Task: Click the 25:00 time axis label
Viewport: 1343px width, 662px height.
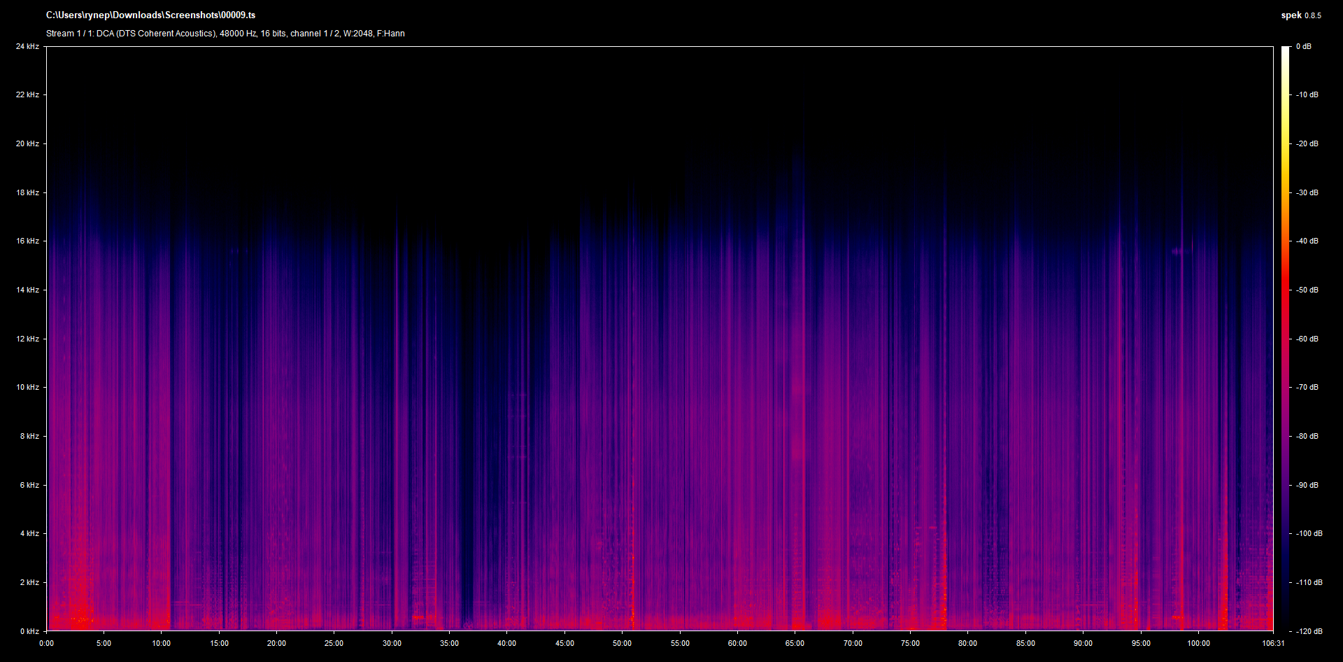Action: click(x=334, y=643)
